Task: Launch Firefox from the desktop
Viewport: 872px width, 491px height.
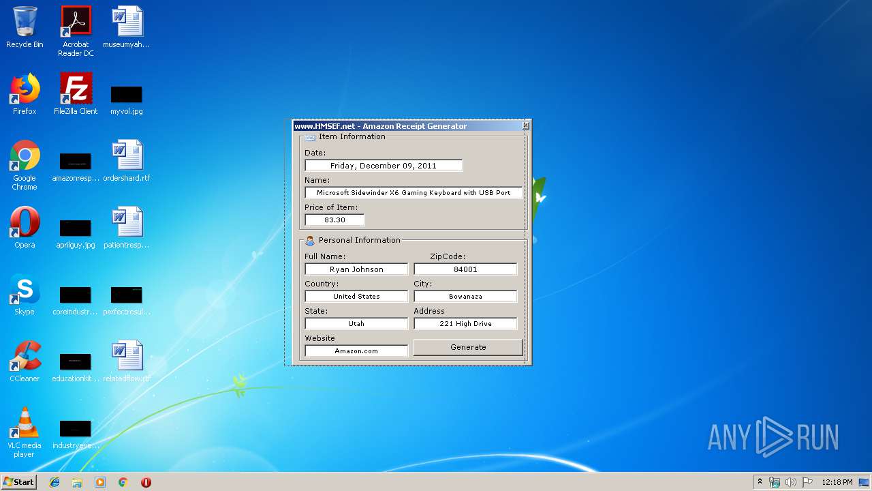Action: [25, 94]
